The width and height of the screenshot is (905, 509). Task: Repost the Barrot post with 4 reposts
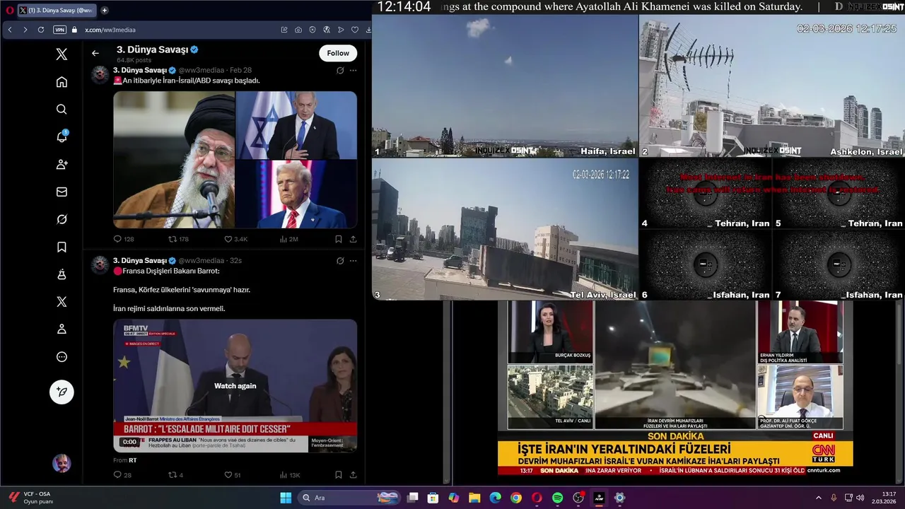pyautogui.click(x=175, y=475)
